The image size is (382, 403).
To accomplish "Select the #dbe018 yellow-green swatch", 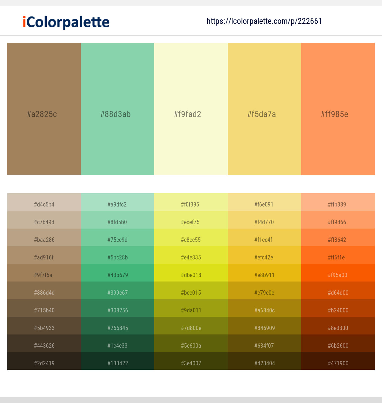I will tap(191, 275).
